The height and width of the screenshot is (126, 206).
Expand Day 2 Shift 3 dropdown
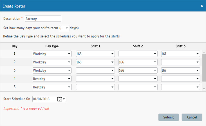180,62
